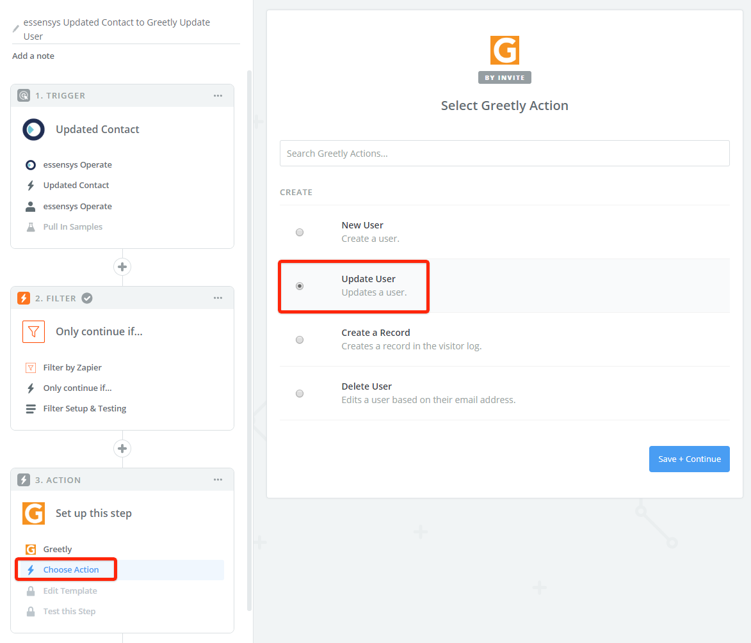Select the Delete User radio button
The height and width of the screenshot is (643, 751).
300,393
